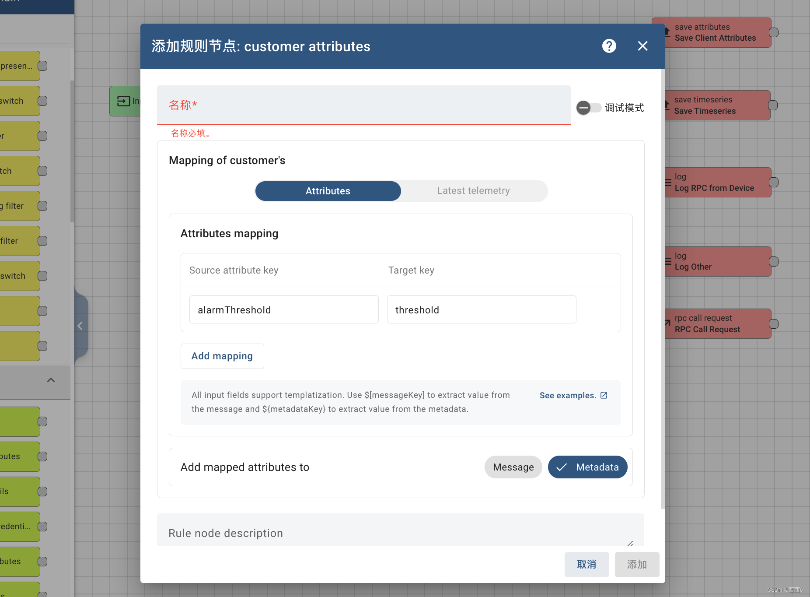Screen dimensions: 810x597
Task: Click the threshold Target key field
Action: (481, 309)
